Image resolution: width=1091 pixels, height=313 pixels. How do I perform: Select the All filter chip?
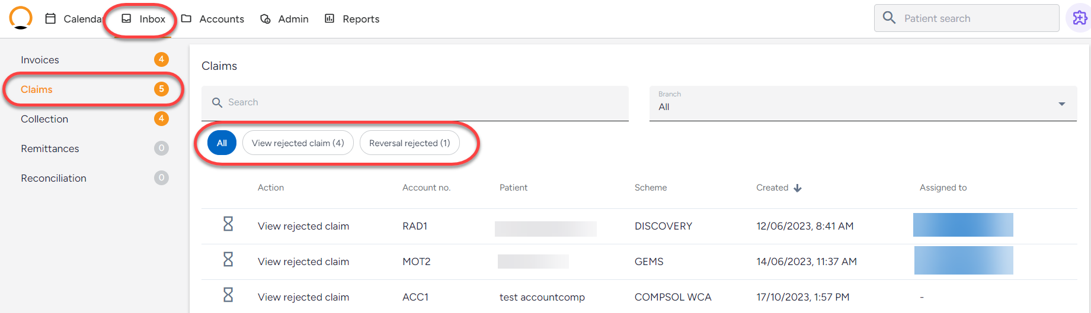coord(222,143)
